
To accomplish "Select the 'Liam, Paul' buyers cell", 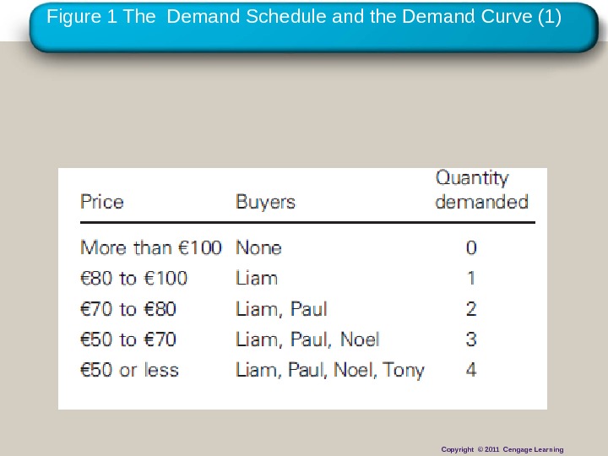I will (281, 309).
